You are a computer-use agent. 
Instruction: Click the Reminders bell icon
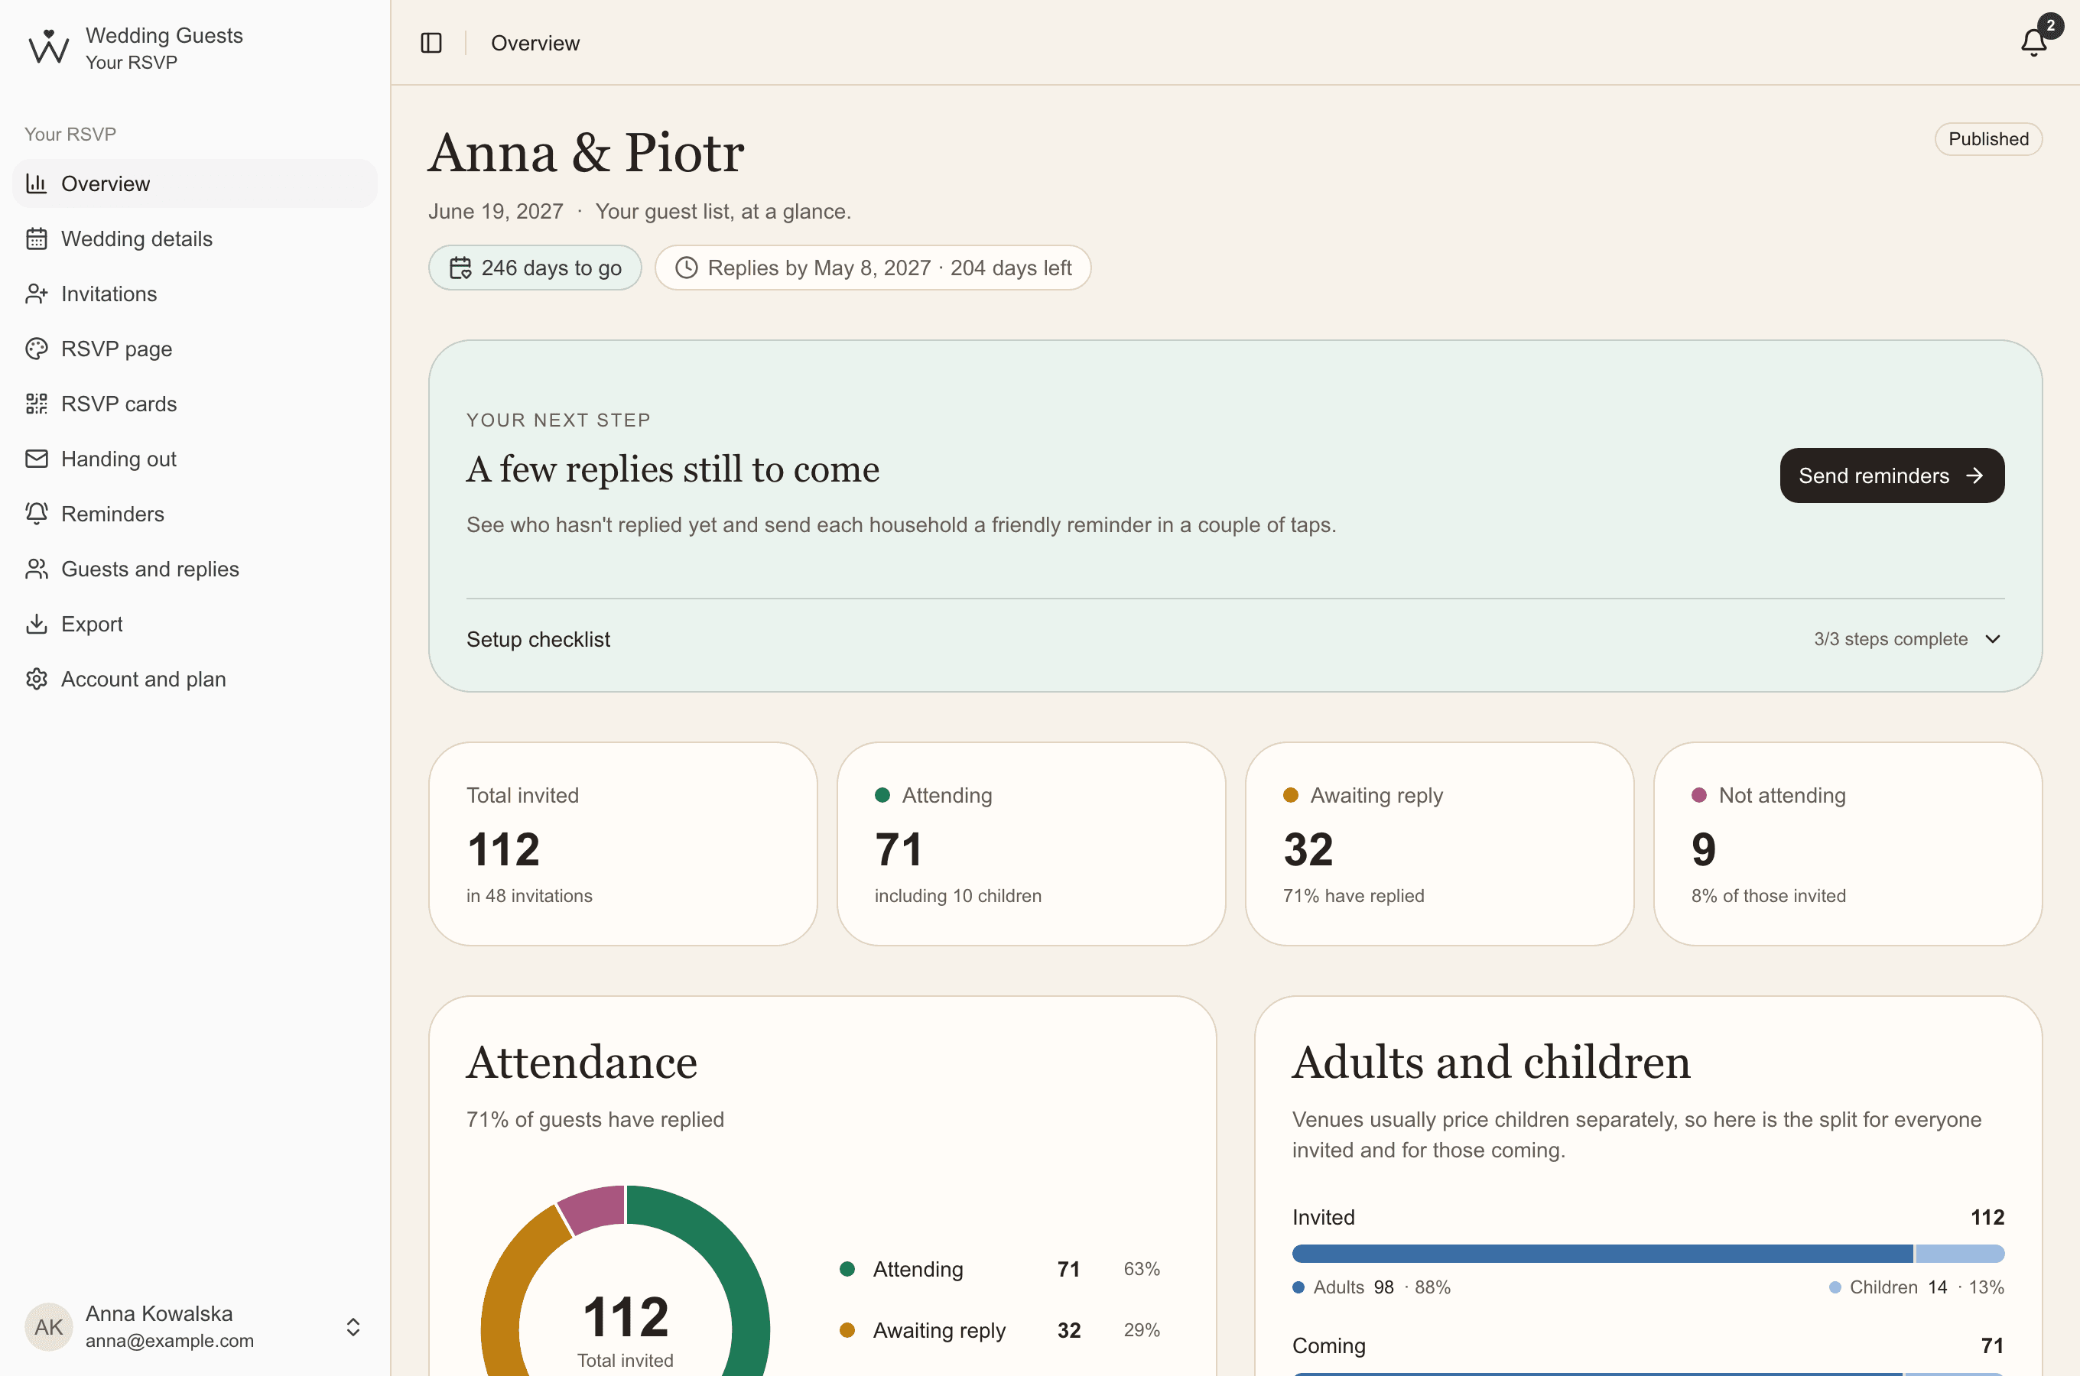(36, 514)
